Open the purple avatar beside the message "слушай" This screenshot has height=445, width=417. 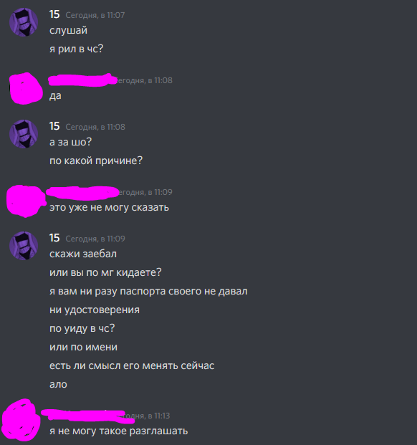(24, 22)
